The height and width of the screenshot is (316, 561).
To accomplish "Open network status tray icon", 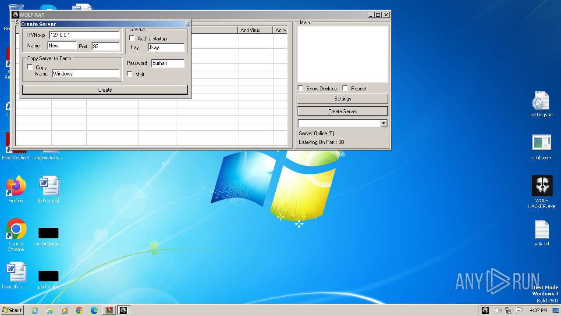I will pyautogui.click(x=509, y=310).
